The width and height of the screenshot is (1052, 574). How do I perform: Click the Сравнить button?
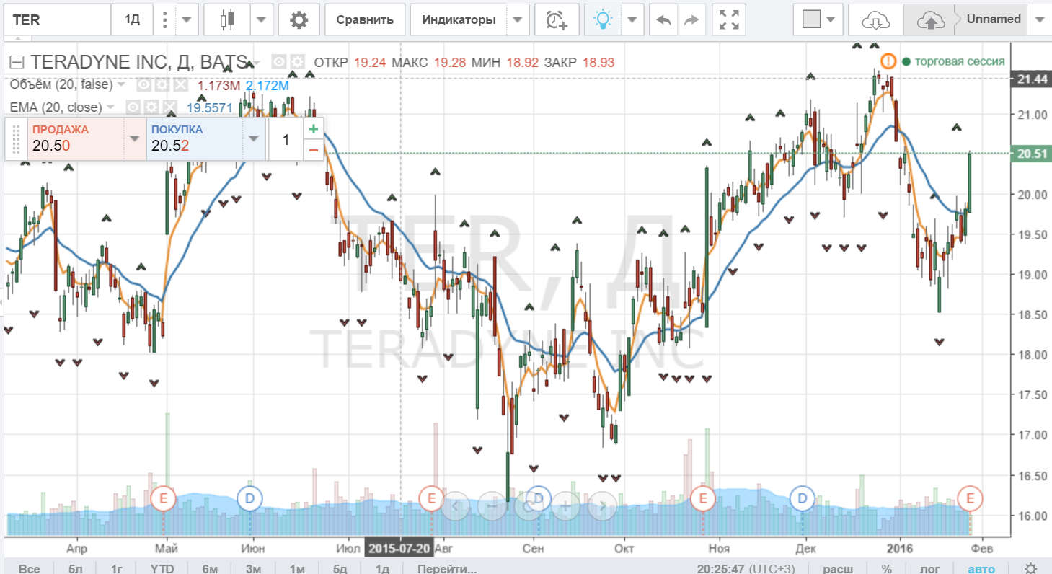364,19
